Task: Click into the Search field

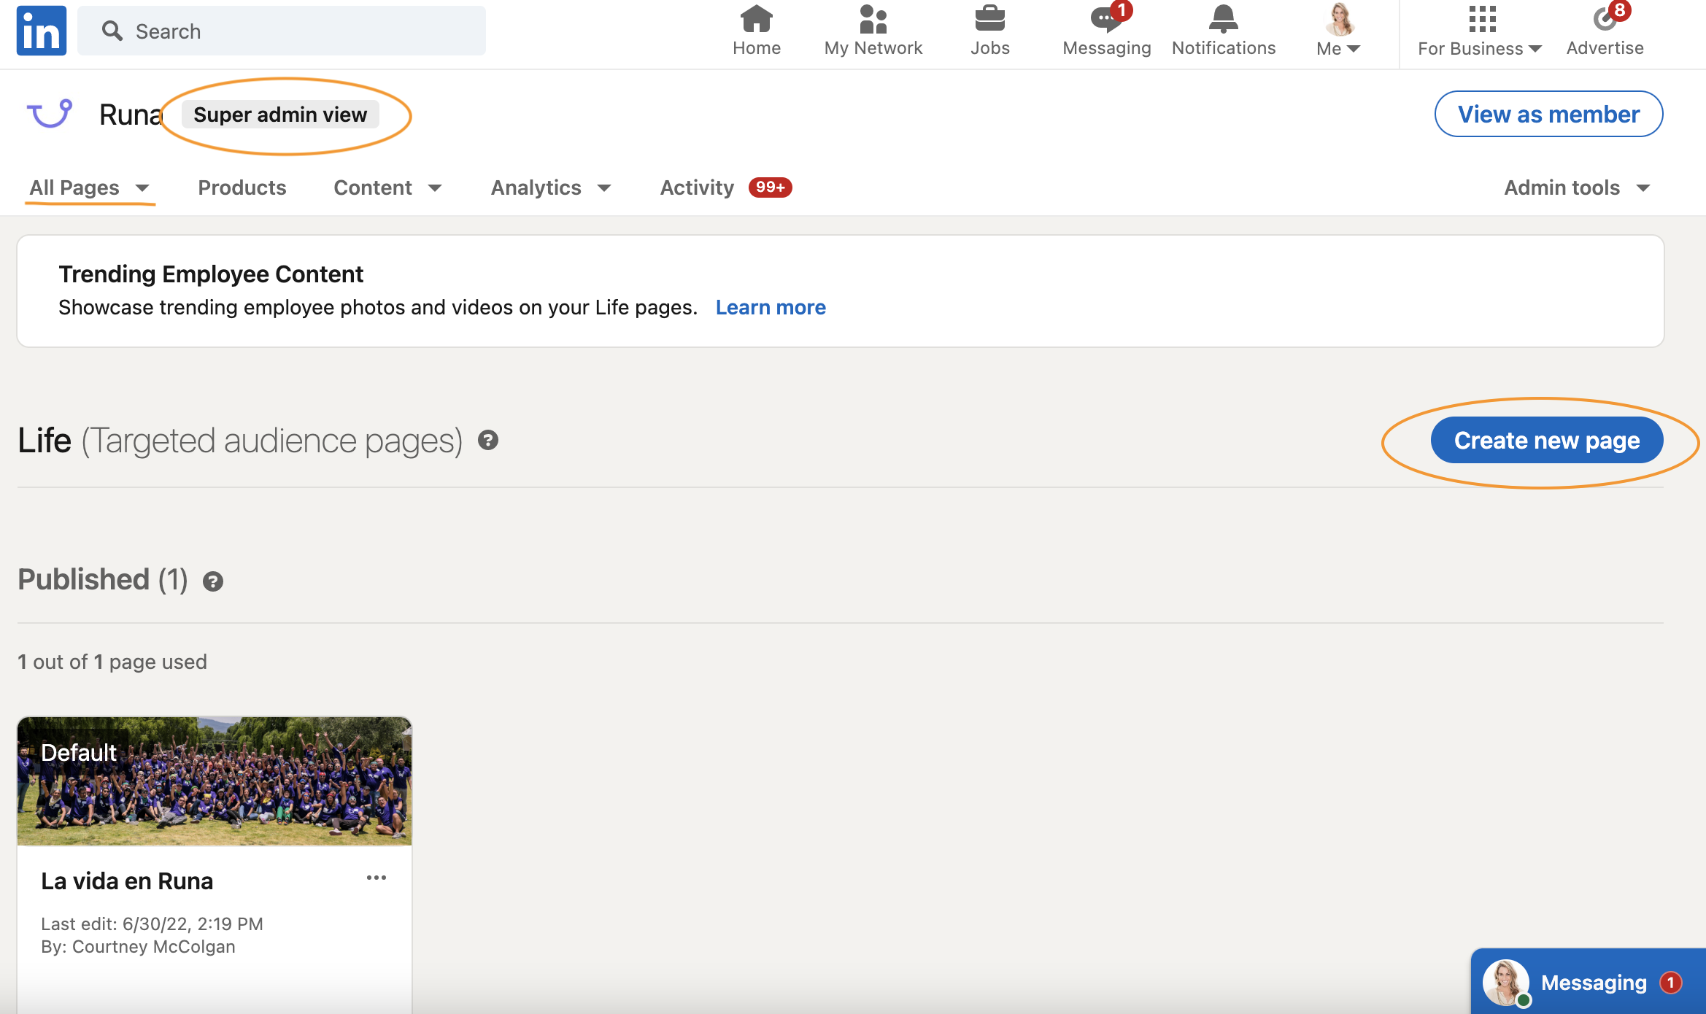Action: (292, 31)
